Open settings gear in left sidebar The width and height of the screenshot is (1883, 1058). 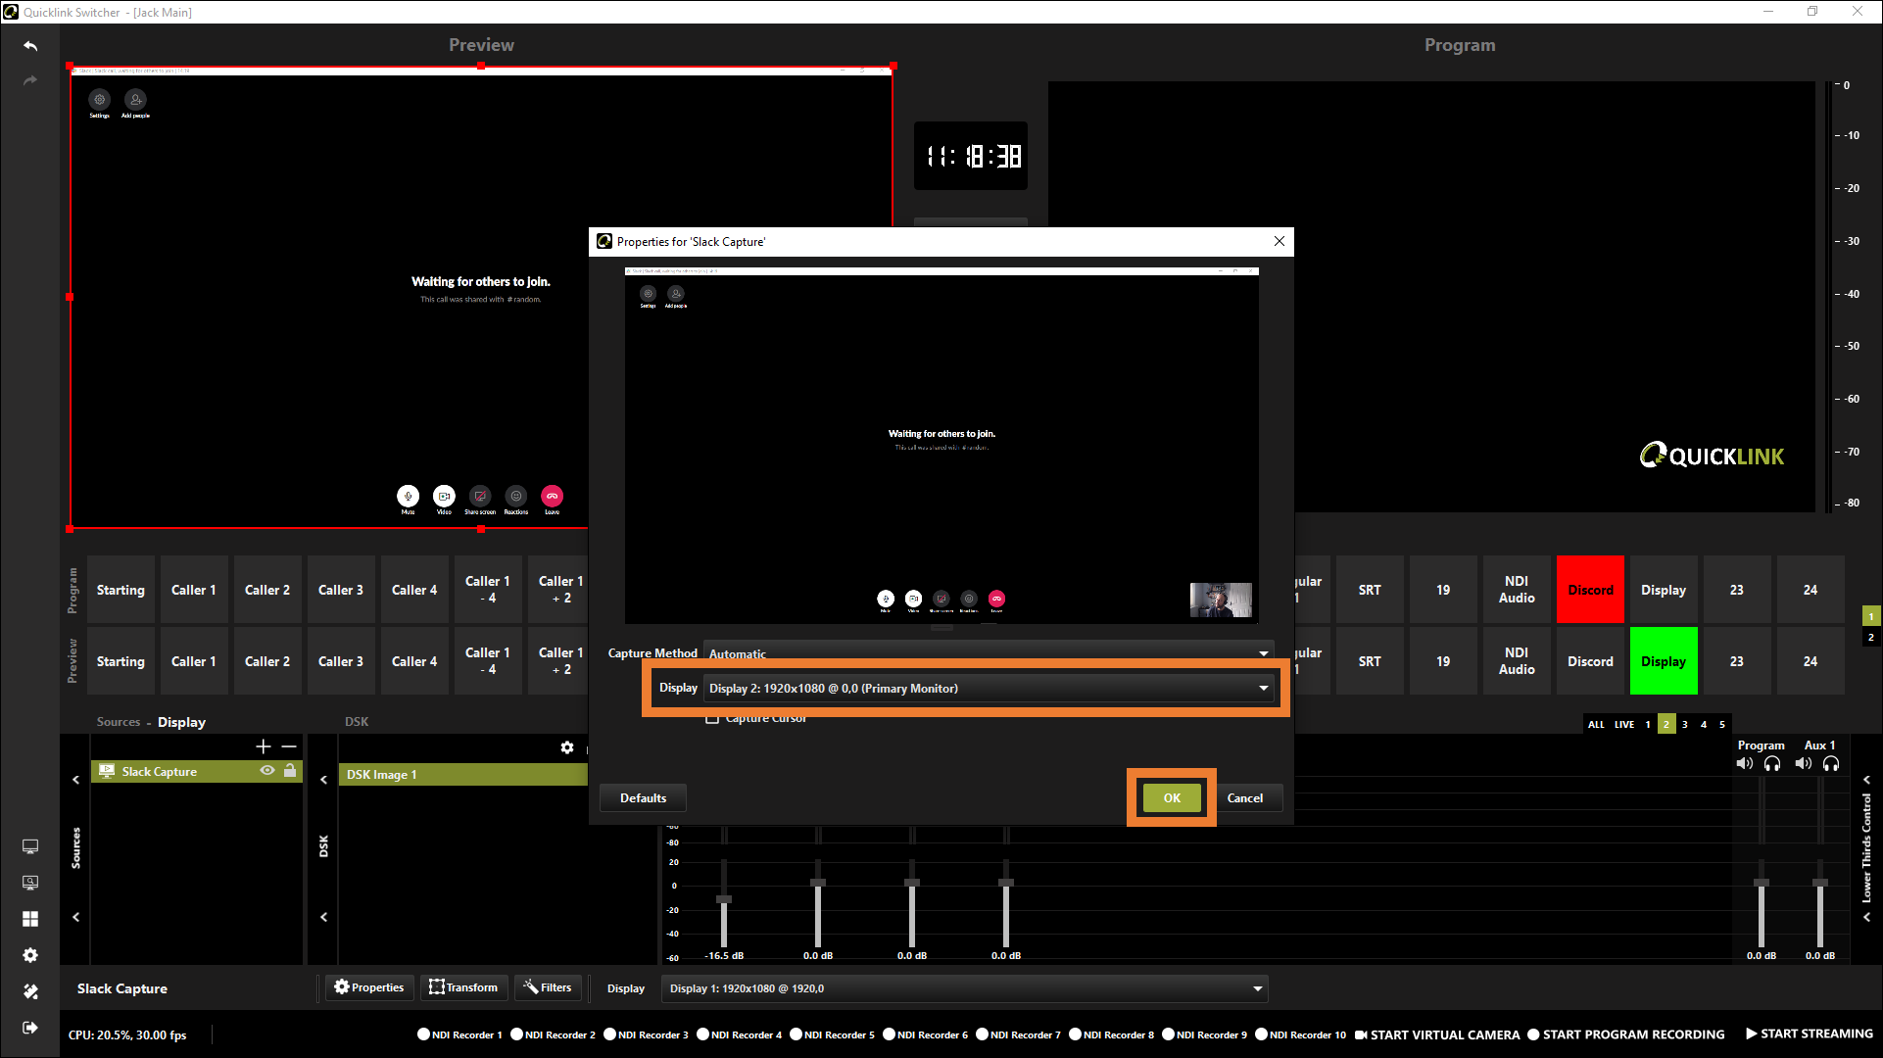tap(30, 955)
